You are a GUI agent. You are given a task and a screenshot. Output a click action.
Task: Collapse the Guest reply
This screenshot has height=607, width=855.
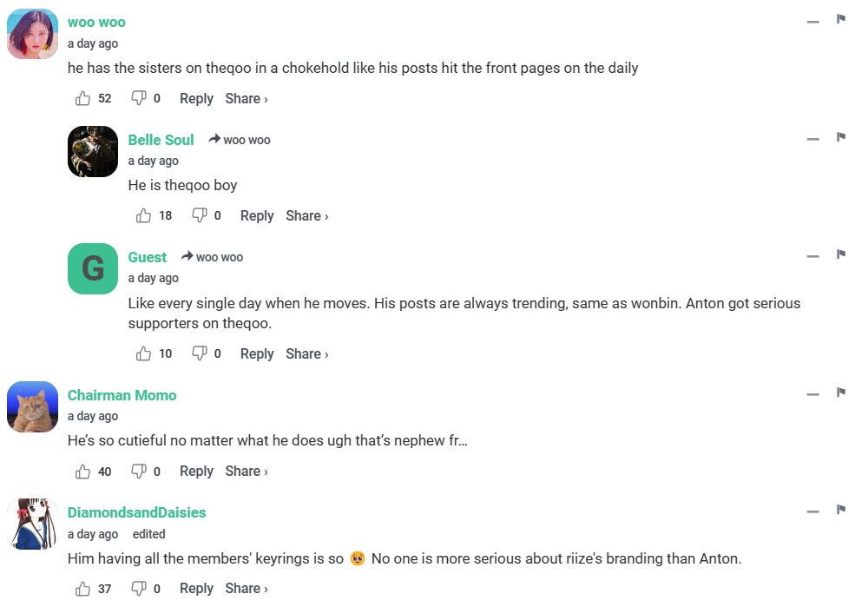tap(812, 256)
